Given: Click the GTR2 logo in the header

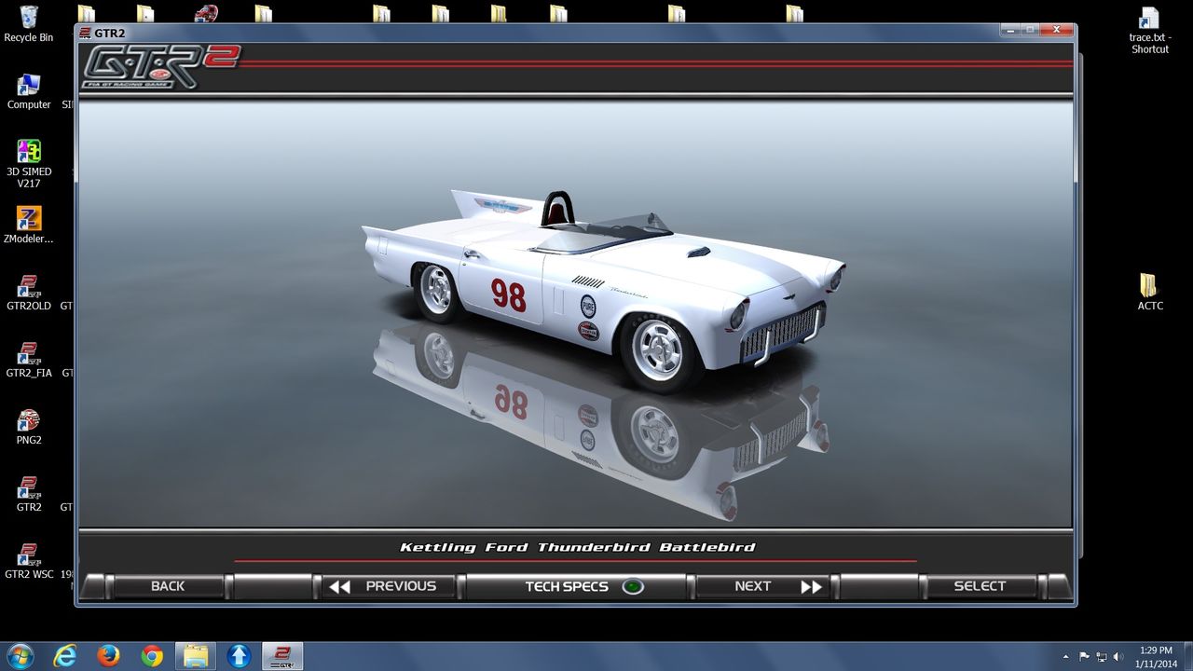Looking at the screenshot, I should coord(159,66).
